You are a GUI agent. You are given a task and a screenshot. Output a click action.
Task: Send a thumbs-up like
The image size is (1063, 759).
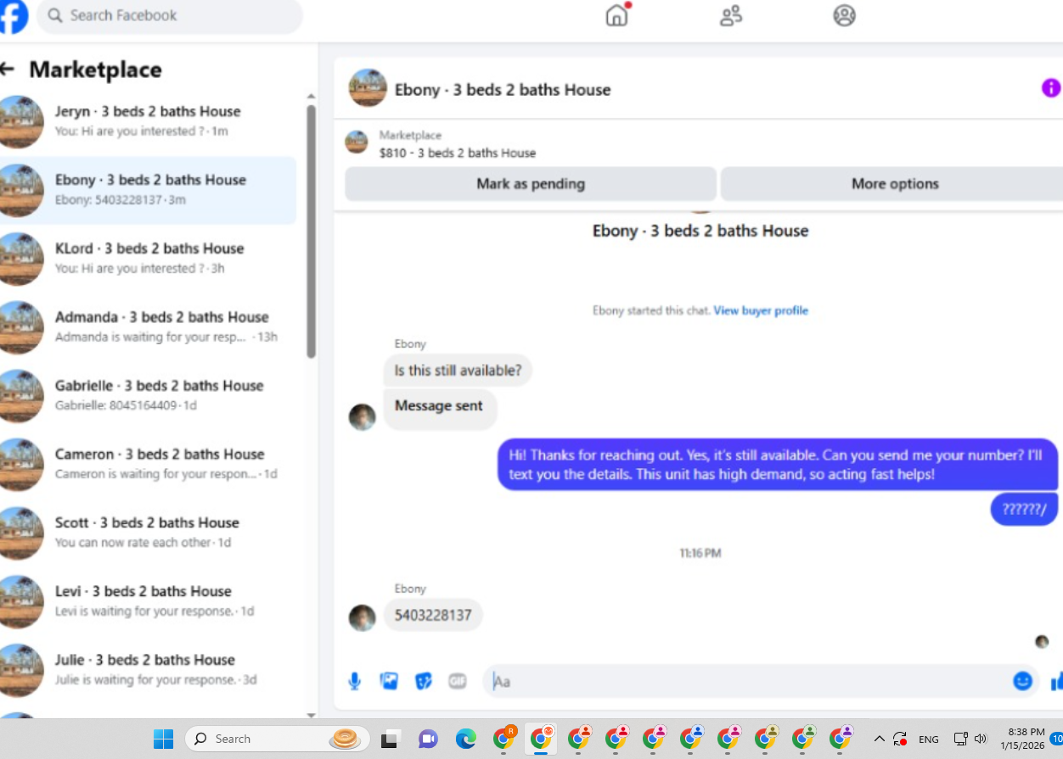pyautogui.click(x=1056, y=680)
